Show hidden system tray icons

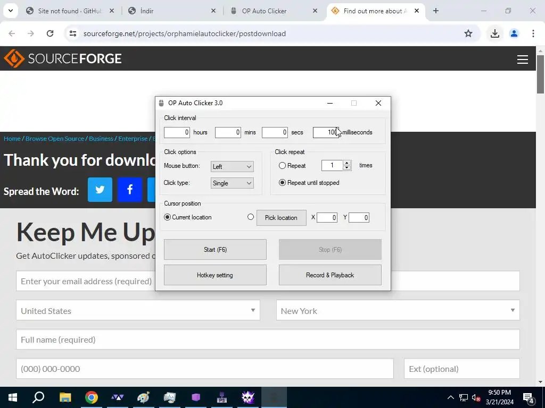(x=450, y=397)
